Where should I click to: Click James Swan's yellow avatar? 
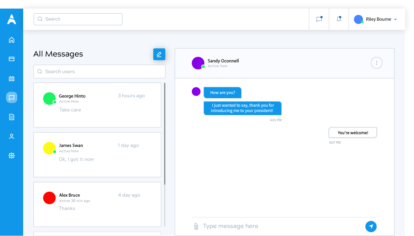click(49, 148)
